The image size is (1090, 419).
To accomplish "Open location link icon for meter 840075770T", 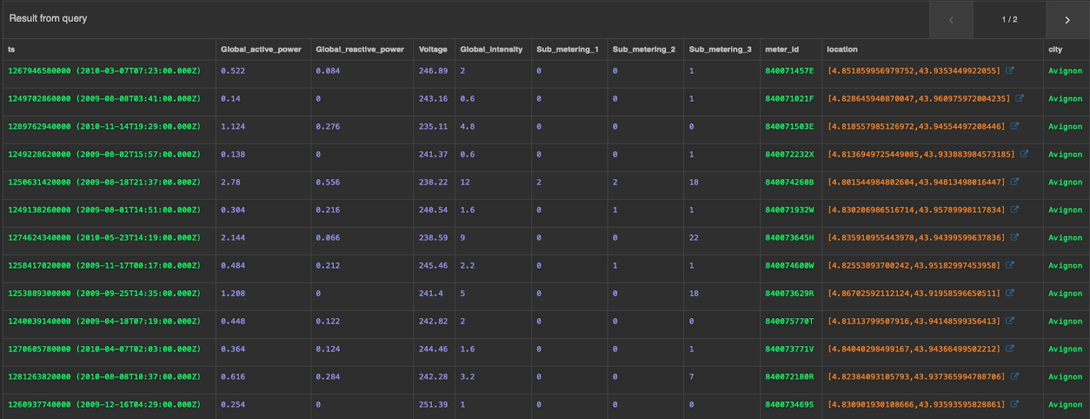I will pos(1010,321).
